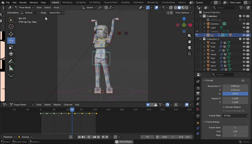Viewport: 252px width, 144px height.
Task: Enable the Render Region checkbox
Action: [x=224, y=107]
